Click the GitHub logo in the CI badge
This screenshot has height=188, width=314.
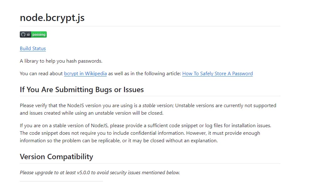[23, 34]
